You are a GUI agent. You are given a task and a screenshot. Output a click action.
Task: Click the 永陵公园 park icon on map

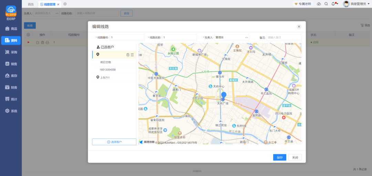(x=174, y=49)
